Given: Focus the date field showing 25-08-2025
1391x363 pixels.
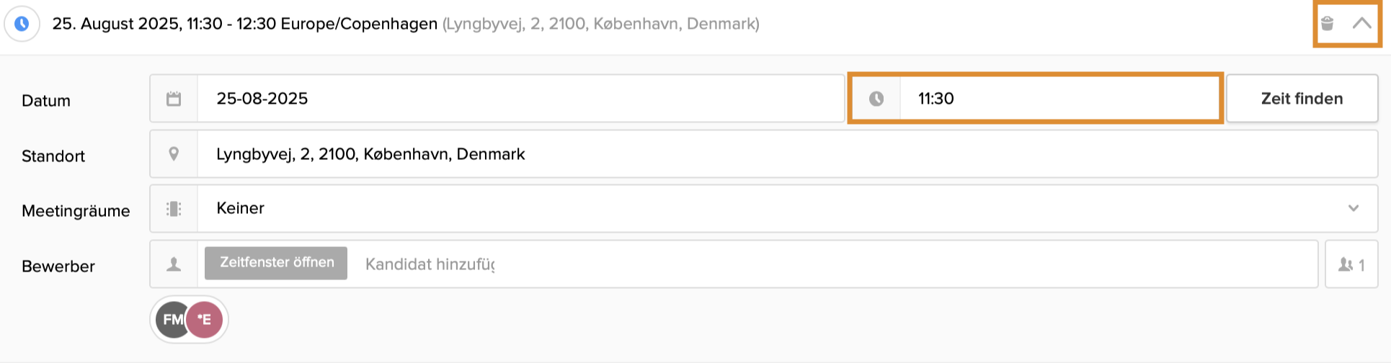Looking at the screenshot, I should tap(519, 99).
